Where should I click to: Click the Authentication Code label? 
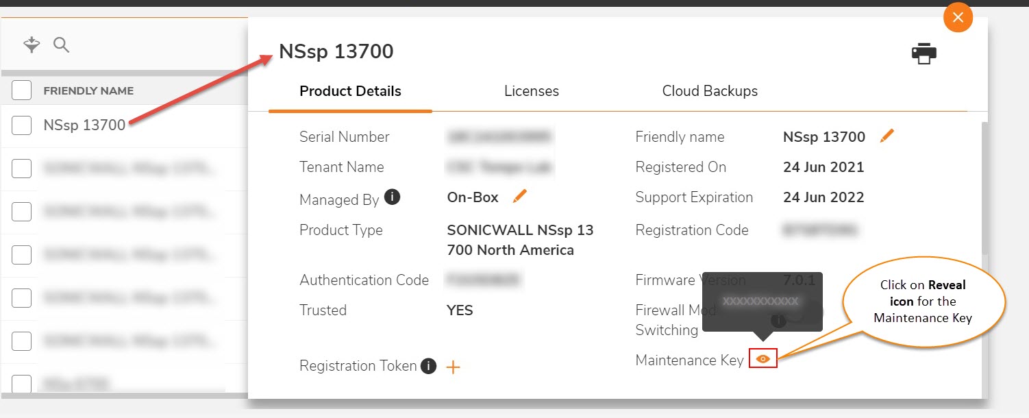pos(364,280)
